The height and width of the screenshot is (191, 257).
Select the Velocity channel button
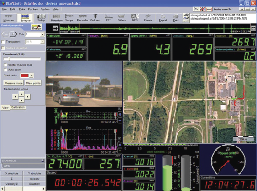(34, 179)
